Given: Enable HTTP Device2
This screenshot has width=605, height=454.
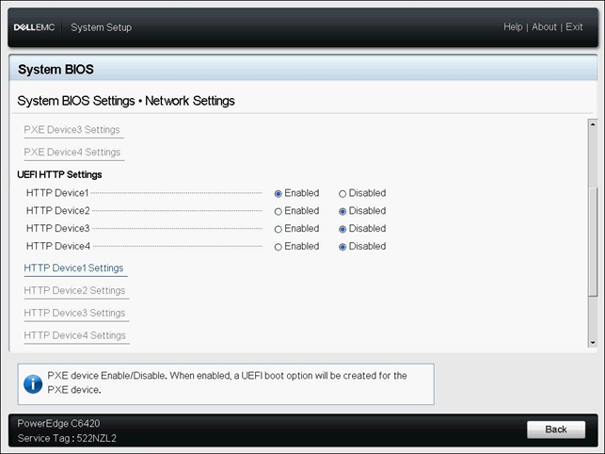Looking at the screenshot, I should point(279,211).
